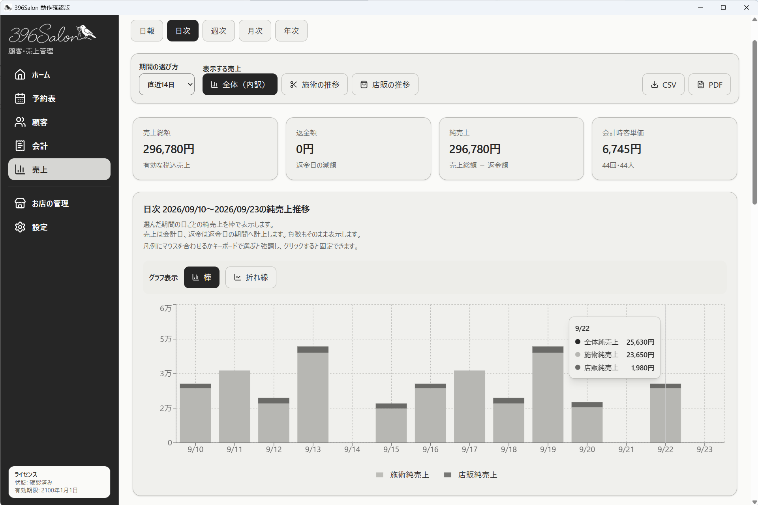Show 施術の推移 sales view

[x=315, y=84]
